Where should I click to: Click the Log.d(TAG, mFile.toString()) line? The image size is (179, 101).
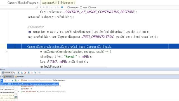[x=64, y=62]
